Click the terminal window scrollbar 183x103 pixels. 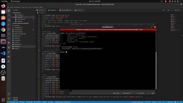coord(156,70)
